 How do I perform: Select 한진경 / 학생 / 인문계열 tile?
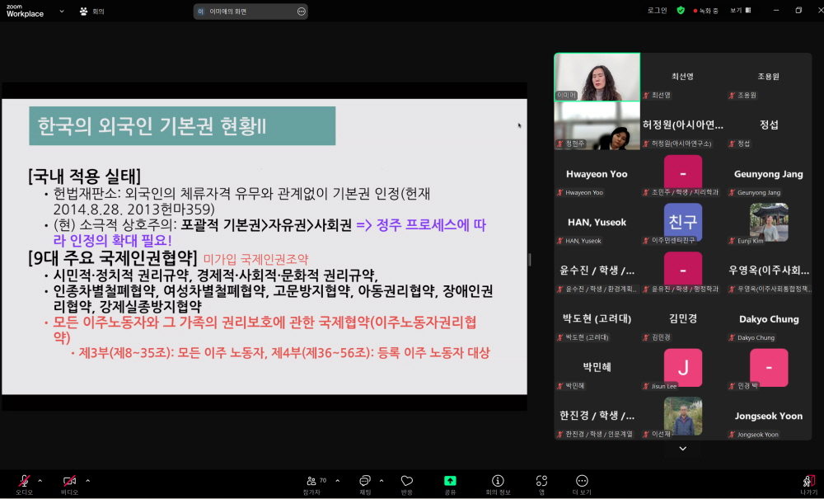tap(597, 416)
